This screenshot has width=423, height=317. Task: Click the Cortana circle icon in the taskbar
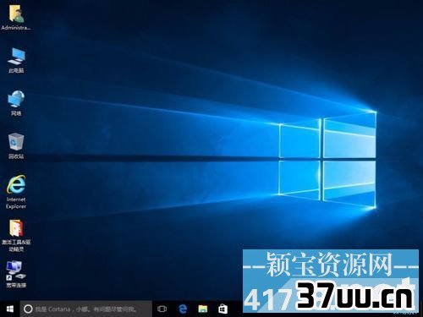pyautogui.click(x=28, y=309)
